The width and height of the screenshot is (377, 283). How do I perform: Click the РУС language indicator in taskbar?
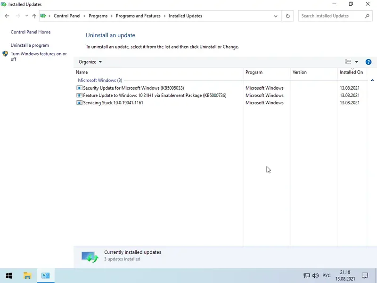(x=326, y=275)
